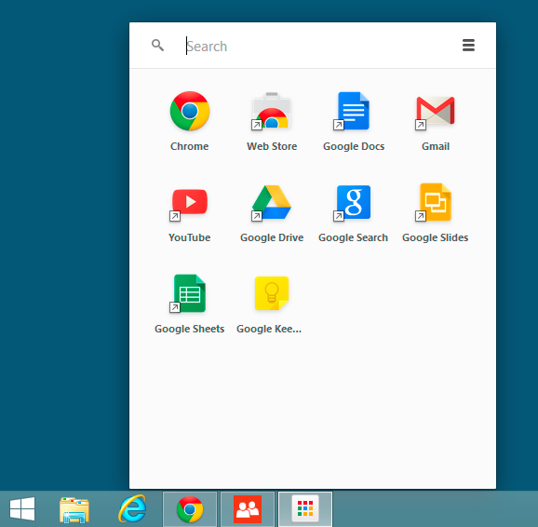538x527 pixels.
Task: Open the Google Sheets app icon
Action: (189, 293)
